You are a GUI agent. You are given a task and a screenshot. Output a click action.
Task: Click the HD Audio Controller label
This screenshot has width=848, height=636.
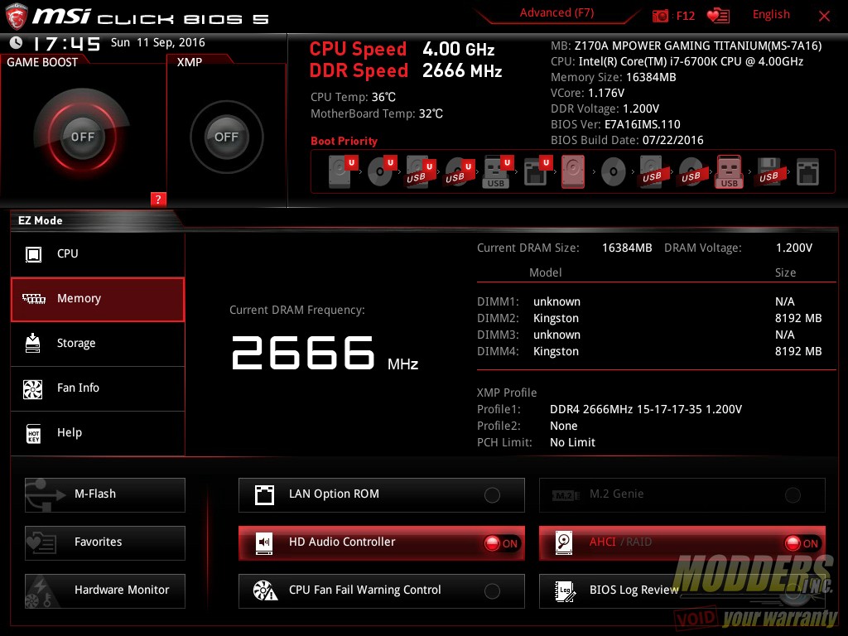point(342,542)
